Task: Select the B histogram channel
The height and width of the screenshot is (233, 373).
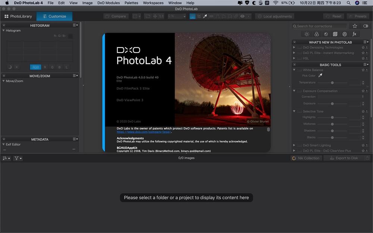Action: tap(59, 67)
